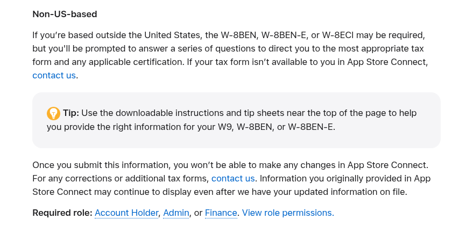Click 'W-8BEN-E.' at end of tip text

[x=312, y=127]
